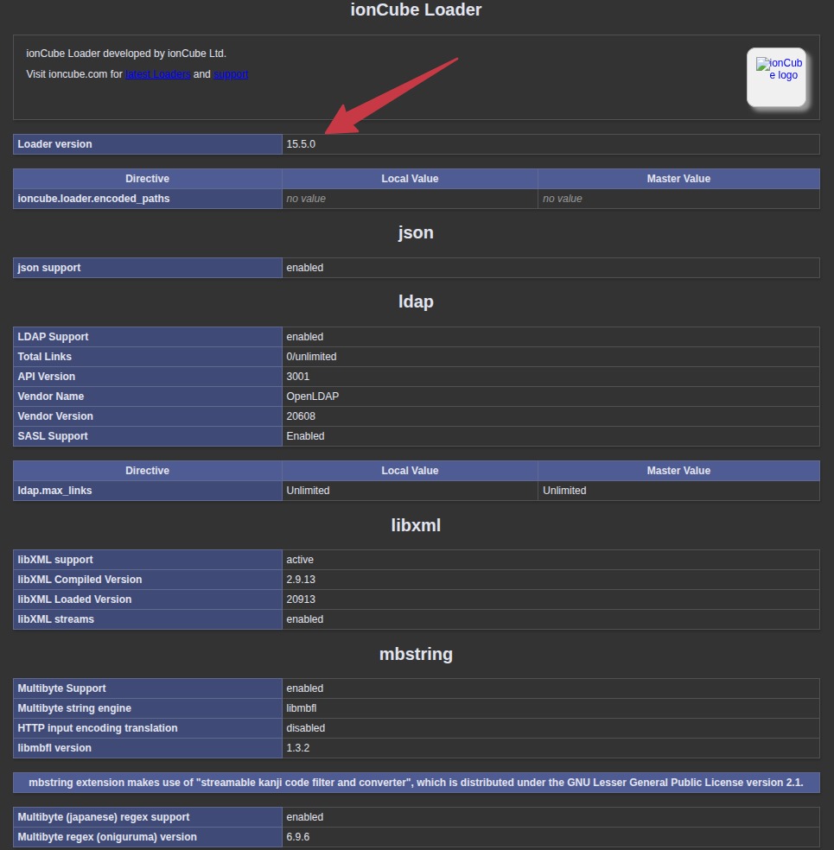Open the ionCube support link
This screenshot has height=850, width=834.
coord(231,74)
